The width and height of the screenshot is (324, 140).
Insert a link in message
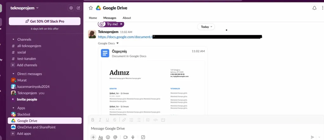pyautogui.click(x=124, y=120)
